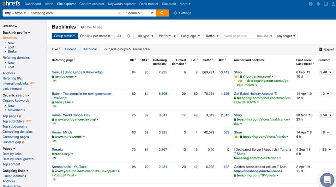Open the Include dropdown

click(264, 36)
